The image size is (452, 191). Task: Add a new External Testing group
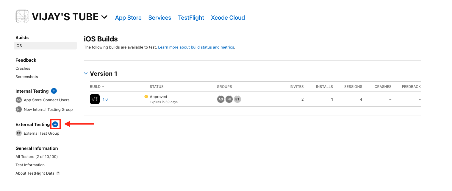(55, 124)
